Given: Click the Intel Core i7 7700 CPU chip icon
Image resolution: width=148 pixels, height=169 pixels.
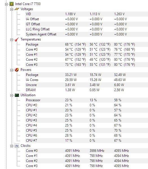Looking at the screenshot, I should 12,4.
